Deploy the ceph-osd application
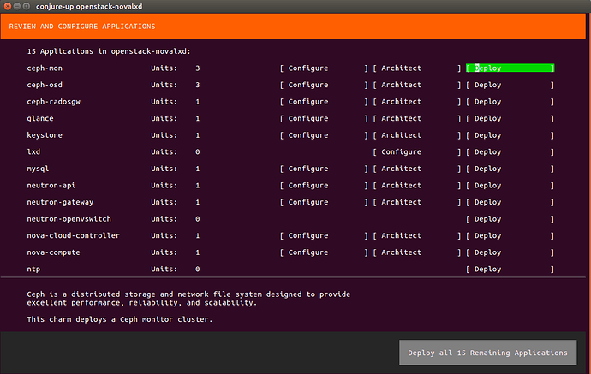This screenshot has height=374, width=591. (510, 85)
